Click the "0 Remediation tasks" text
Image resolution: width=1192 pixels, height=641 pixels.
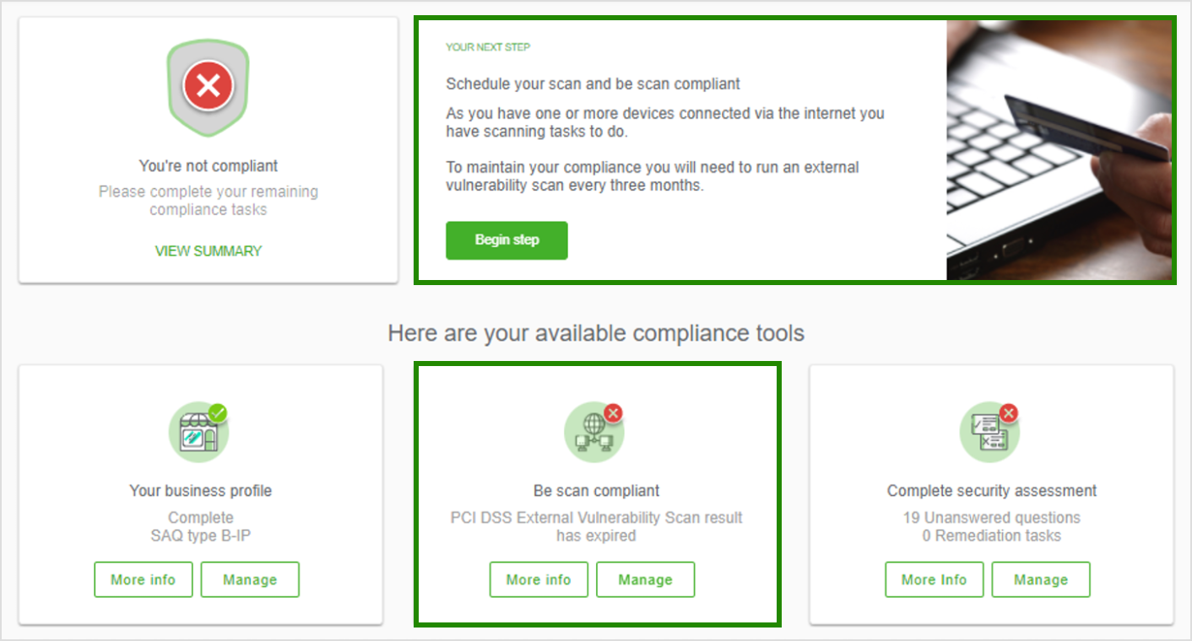tap(992, 536)
